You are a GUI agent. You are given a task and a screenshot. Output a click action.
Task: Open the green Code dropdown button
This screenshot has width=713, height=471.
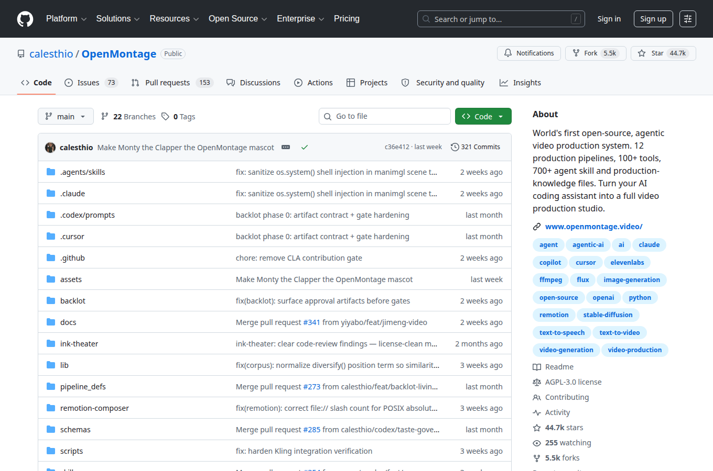(x=483, y=116)
